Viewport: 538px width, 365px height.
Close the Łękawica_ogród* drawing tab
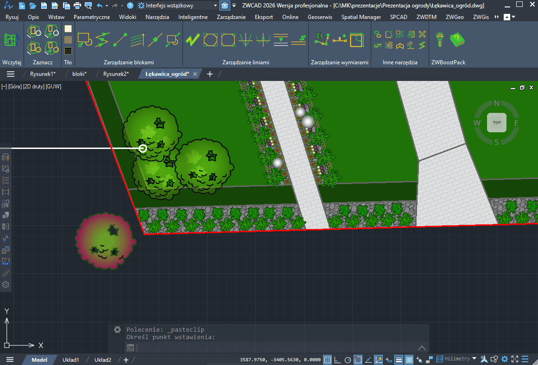[195, 74]
